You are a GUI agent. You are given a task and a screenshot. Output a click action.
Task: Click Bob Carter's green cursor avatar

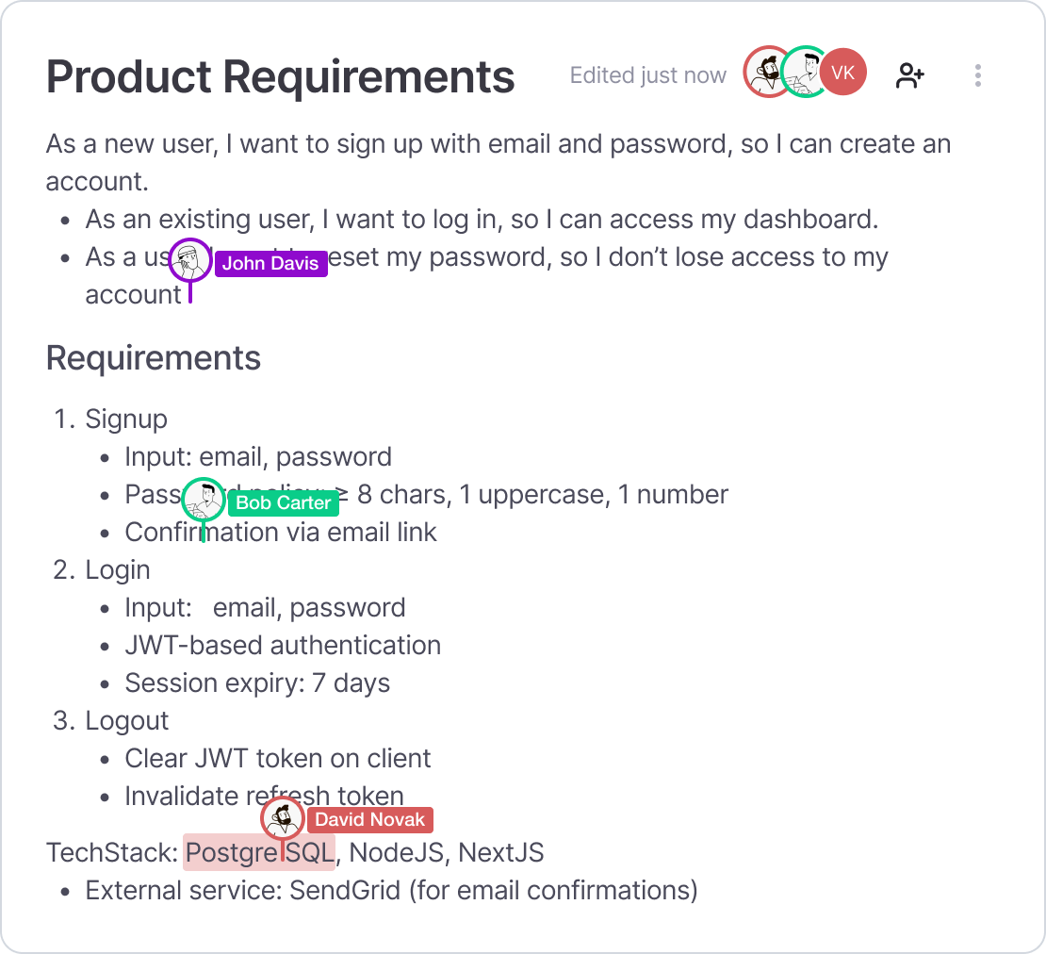coord(203,500)
